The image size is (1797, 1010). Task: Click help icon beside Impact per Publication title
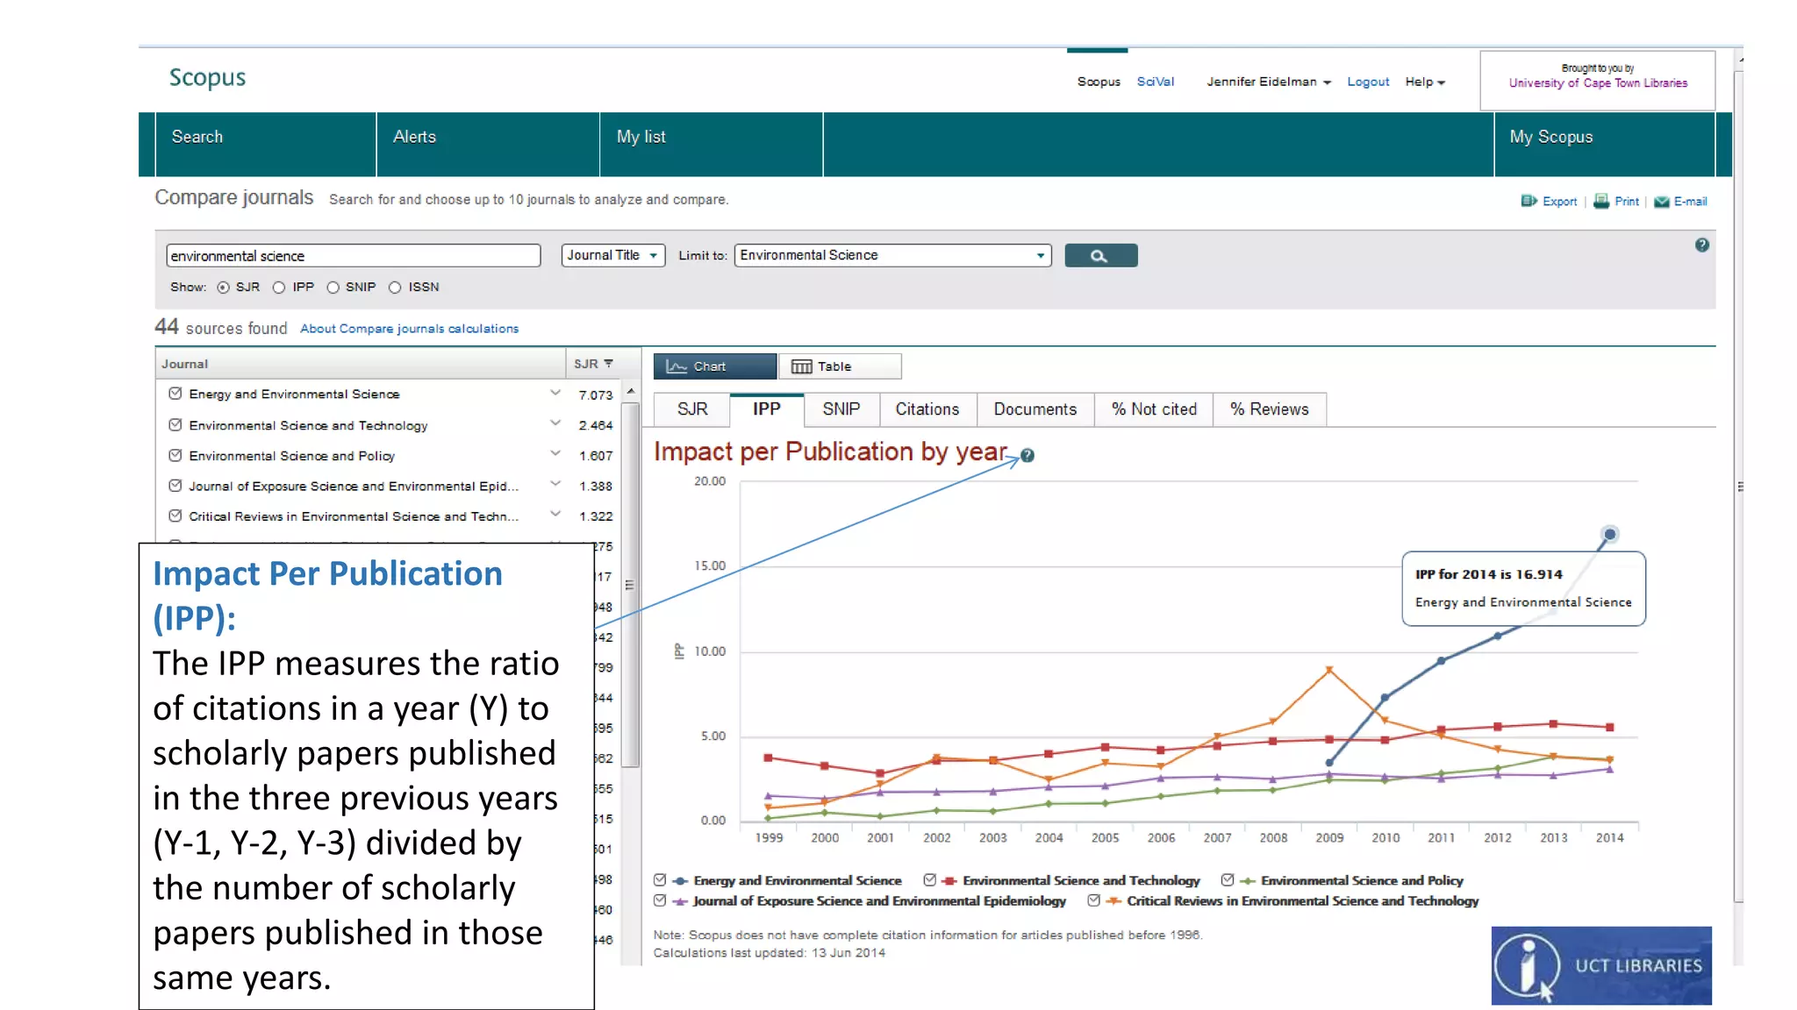coord(1027,455)
